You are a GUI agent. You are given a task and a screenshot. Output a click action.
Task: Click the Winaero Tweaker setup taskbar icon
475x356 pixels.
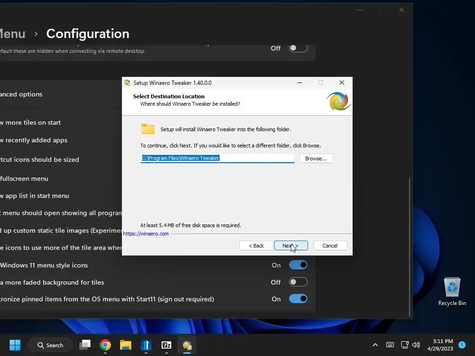187,345
